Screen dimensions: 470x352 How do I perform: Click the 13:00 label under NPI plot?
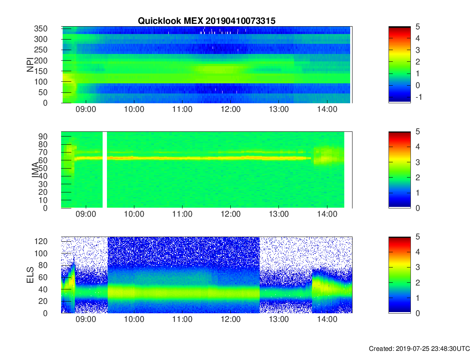coord(278,110)
